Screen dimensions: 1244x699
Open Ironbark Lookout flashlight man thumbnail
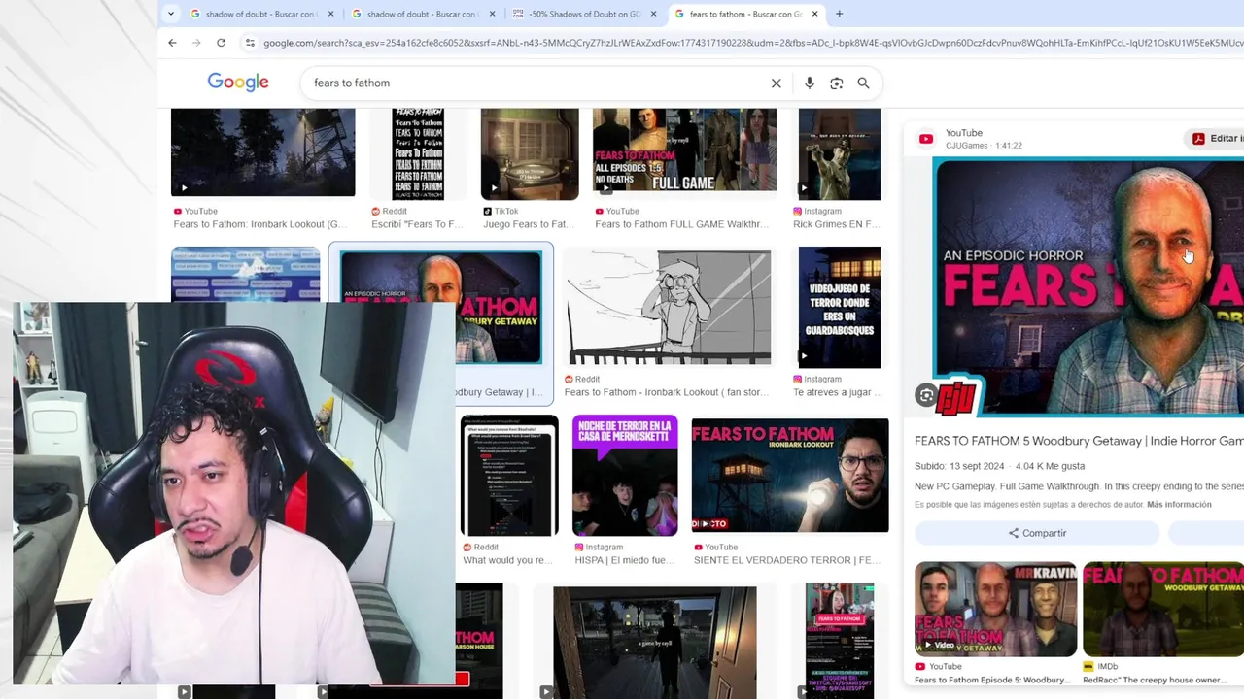click(x=789, y=476)
